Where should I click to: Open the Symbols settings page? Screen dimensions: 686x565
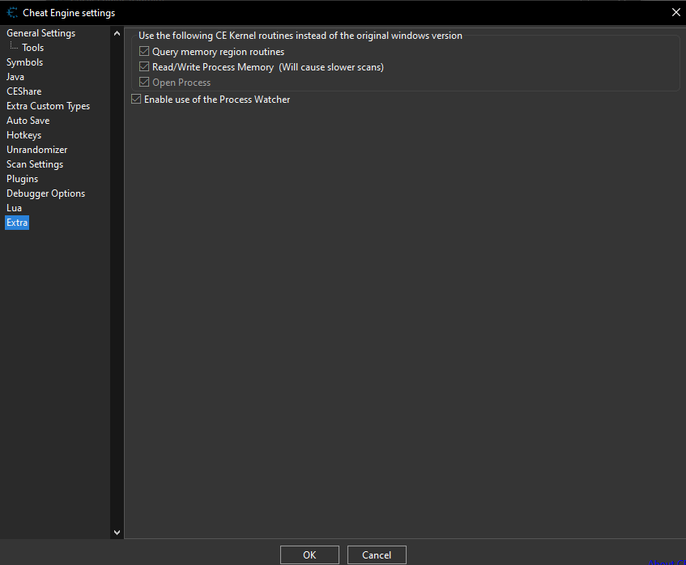24,62
